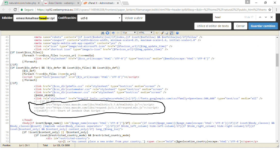The width and height of the screenshot is (280, 149).
Task: Click 'Start of Zendesk Chat Script' comment
Action: (79, 111)
